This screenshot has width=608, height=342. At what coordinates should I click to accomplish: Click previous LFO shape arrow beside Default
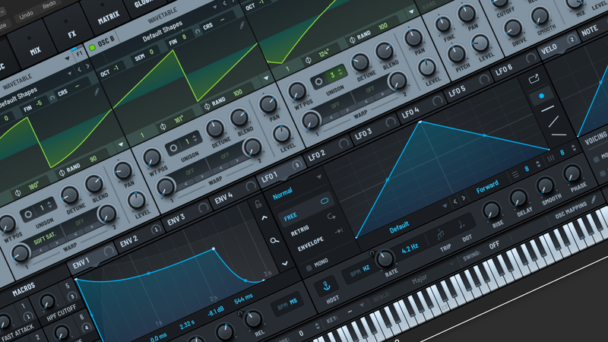pos(455,201)
